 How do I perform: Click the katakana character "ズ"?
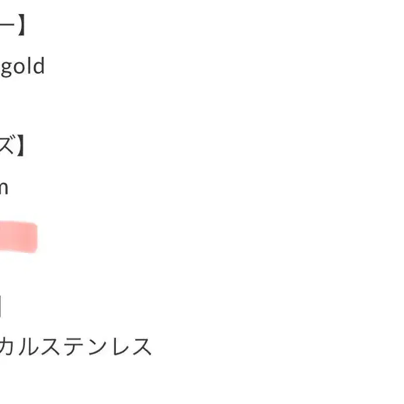pos(6,145)
